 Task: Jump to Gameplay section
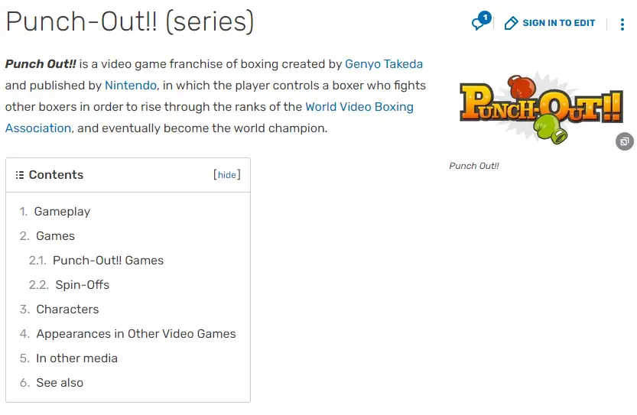point(62,212)
